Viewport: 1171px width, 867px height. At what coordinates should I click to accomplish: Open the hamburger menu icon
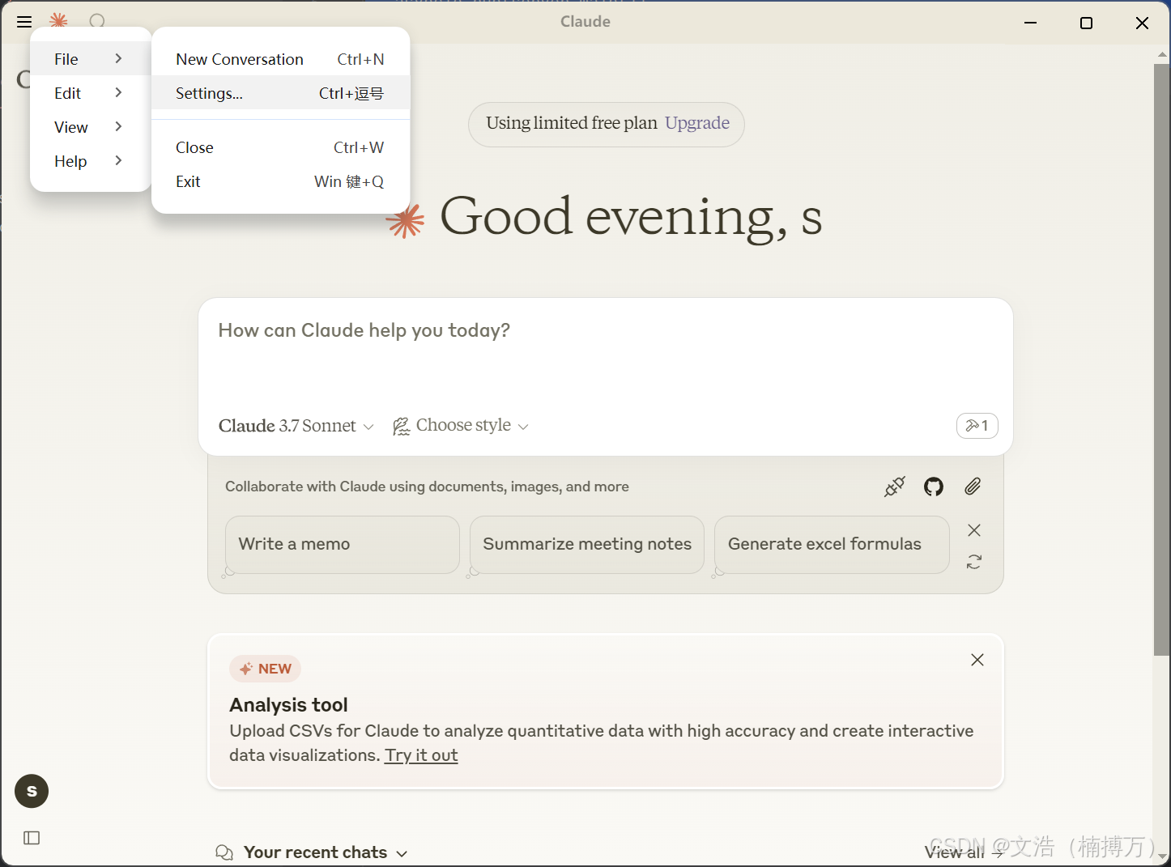click(x=24, y=22)
